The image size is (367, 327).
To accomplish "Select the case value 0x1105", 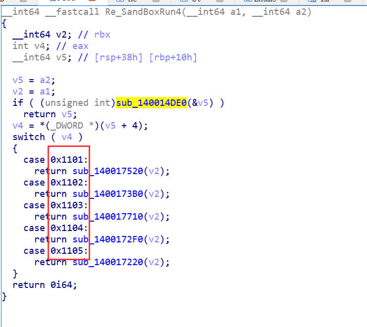I will point(67,250).
